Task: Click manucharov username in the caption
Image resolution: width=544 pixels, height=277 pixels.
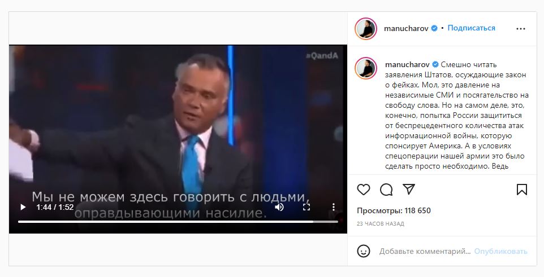Action: click(407, 65)
